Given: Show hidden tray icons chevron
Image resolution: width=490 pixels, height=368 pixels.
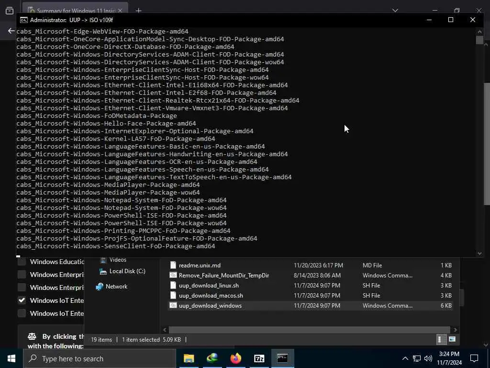Looking at the screenshot, I should click(x=405, y=358).
